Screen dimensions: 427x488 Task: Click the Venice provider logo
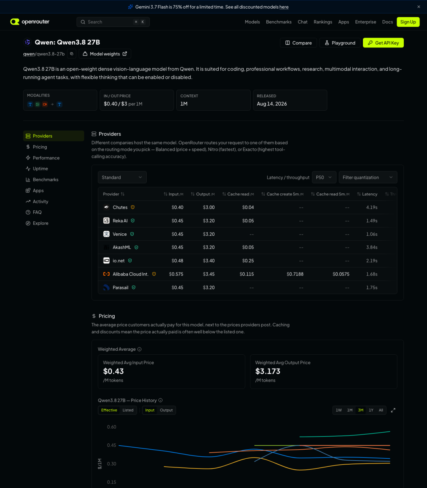coord(106,234)
